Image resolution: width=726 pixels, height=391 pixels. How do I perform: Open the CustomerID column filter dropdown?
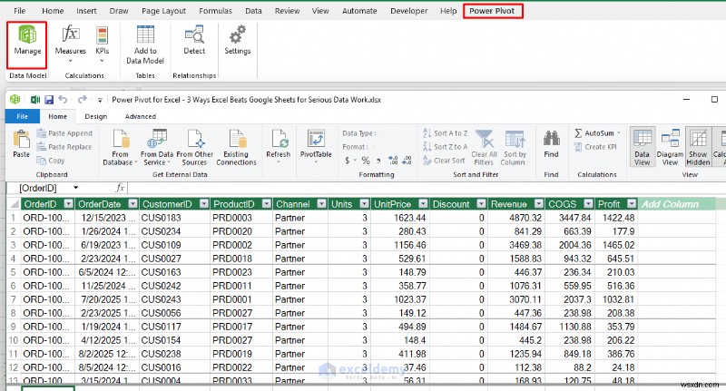[203, 204]
